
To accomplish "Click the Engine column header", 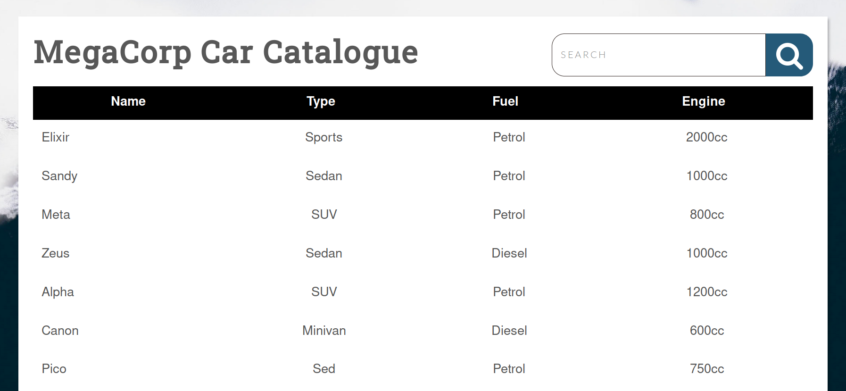I will tap(703, 101).
